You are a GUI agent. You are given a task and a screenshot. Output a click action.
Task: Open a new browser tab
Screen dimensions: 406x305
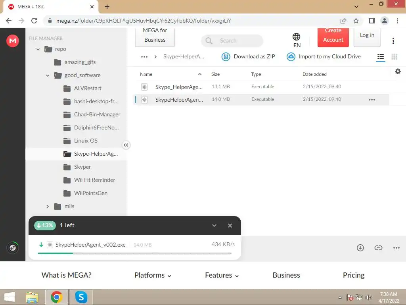(x=107, y=7)
